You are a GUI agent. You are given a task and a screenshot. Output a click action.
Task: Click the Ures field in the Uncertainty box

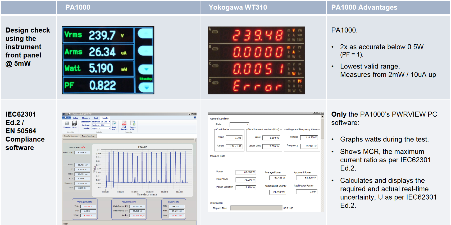176,216
